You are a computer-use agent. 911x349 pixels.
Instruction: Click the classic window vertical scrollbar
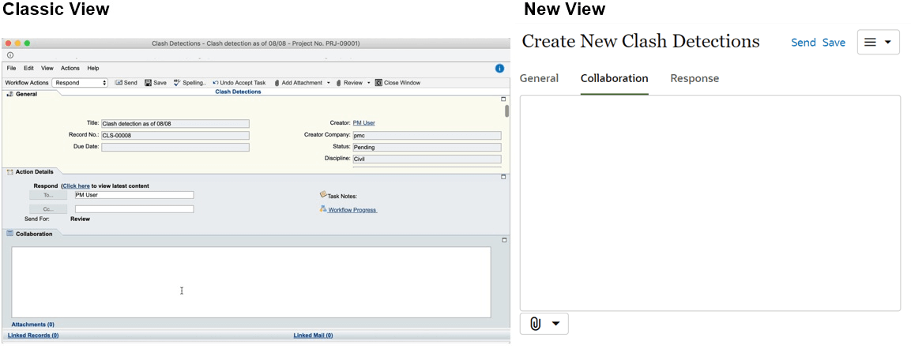(x=507, y=111)
